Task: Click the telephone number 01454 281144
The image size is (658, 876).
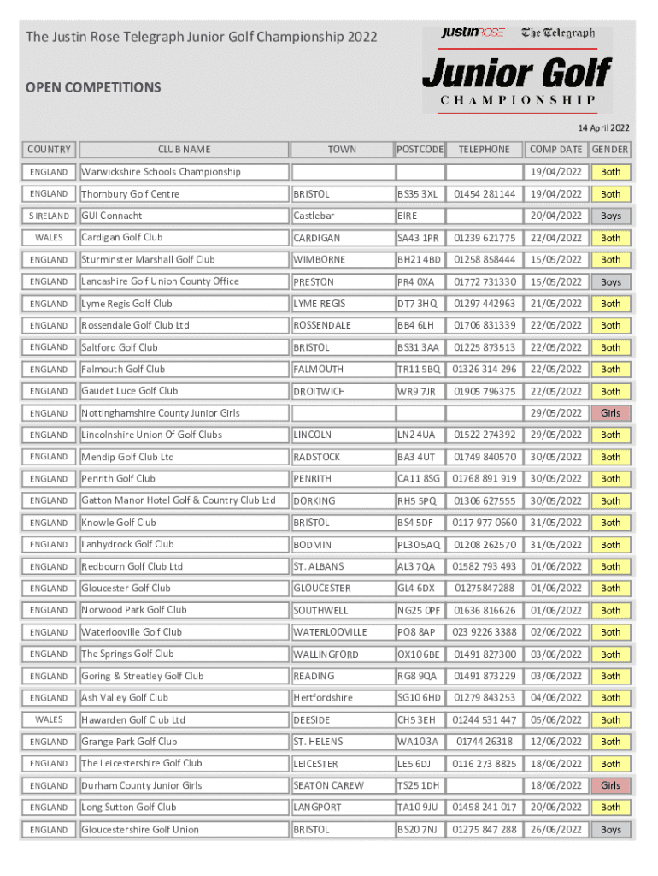Action: [x=485, y=194]
